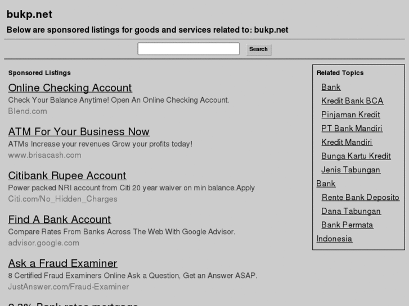409x306 pixels.
Task: Click 'Compare Rates From Banks' description
Action: pyautogui.click(x=122, y=232)
